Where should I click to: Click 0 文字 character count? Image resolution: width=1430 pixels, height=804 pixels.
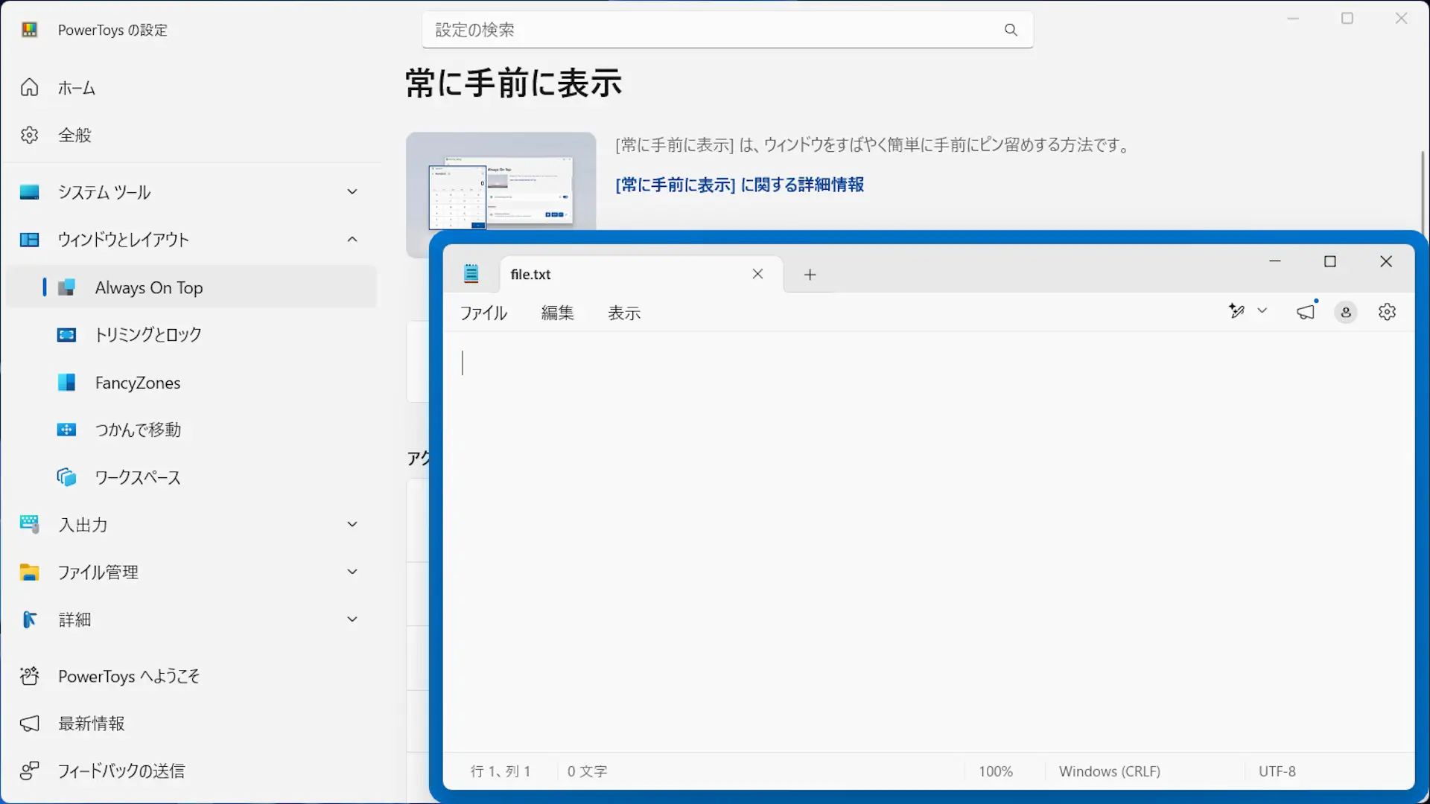(x=587, y=771)
